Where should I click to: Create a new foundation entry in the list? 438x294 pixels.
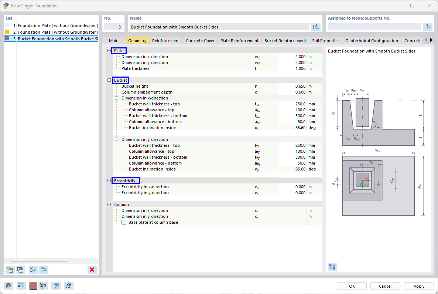10,270
